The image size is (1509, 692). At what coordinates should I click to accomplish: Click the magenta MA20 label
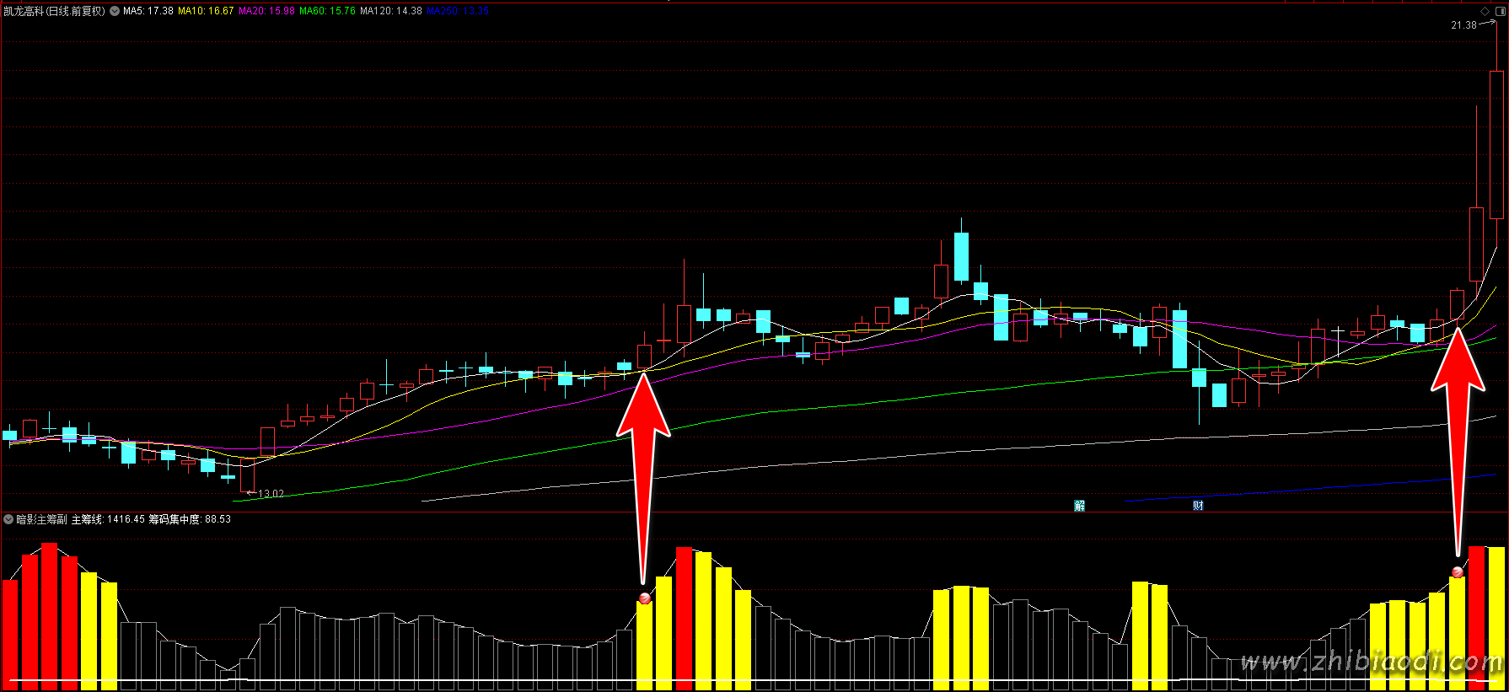click(x=266, y=11)
